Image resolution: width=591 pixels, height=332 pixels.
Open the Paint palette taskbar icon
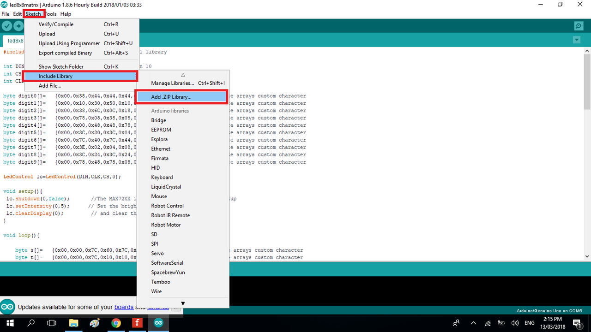[95, 323]
